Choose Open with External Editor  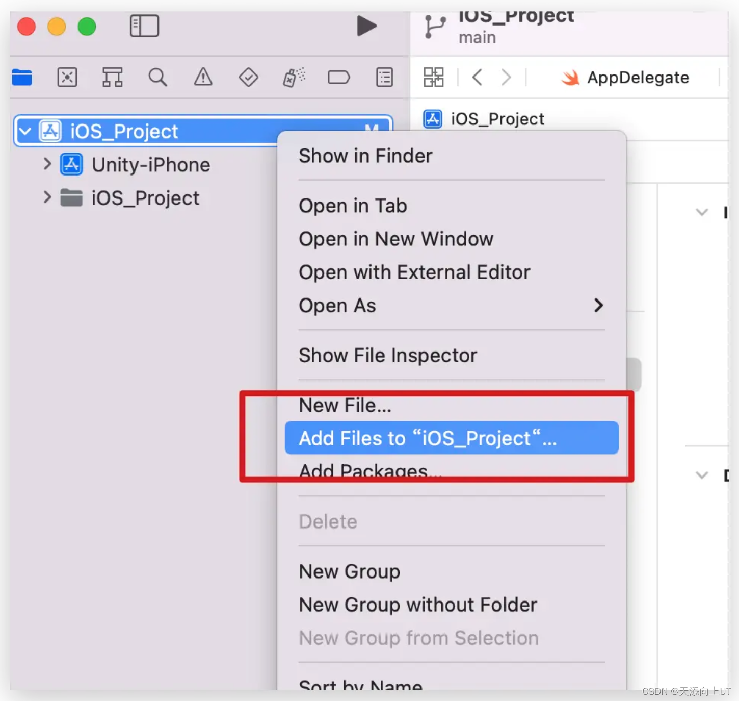click(x=414, y=272)
